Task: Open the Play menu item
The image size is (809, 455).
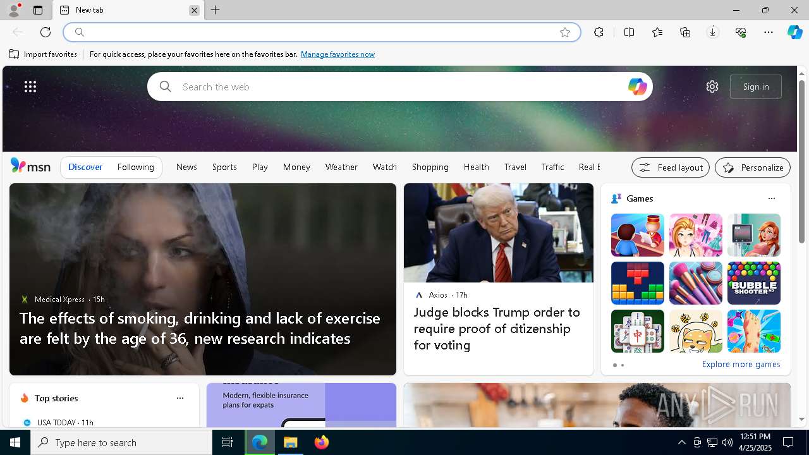Action: (x=260, y=167)
